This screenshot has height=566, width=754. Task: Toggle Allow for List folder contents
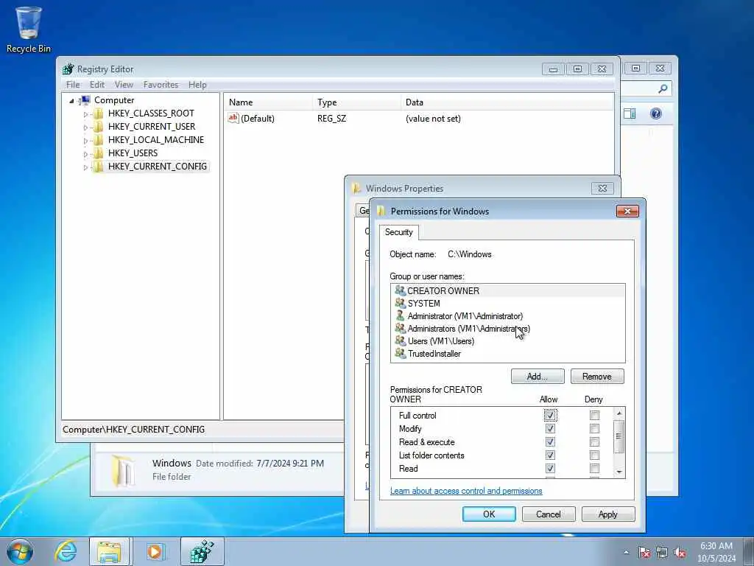point(551,455)
